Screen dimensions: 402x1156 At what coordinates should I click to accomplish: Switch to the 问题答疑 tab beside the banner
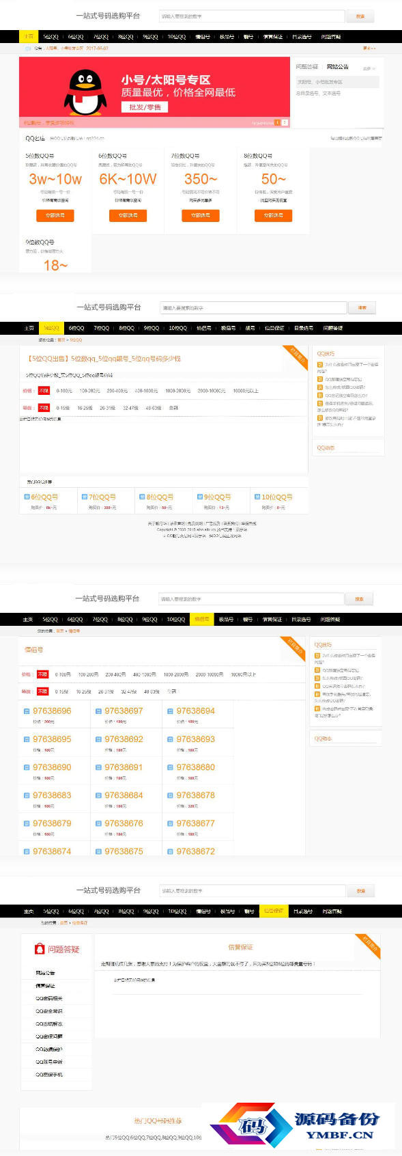[307, 67]
